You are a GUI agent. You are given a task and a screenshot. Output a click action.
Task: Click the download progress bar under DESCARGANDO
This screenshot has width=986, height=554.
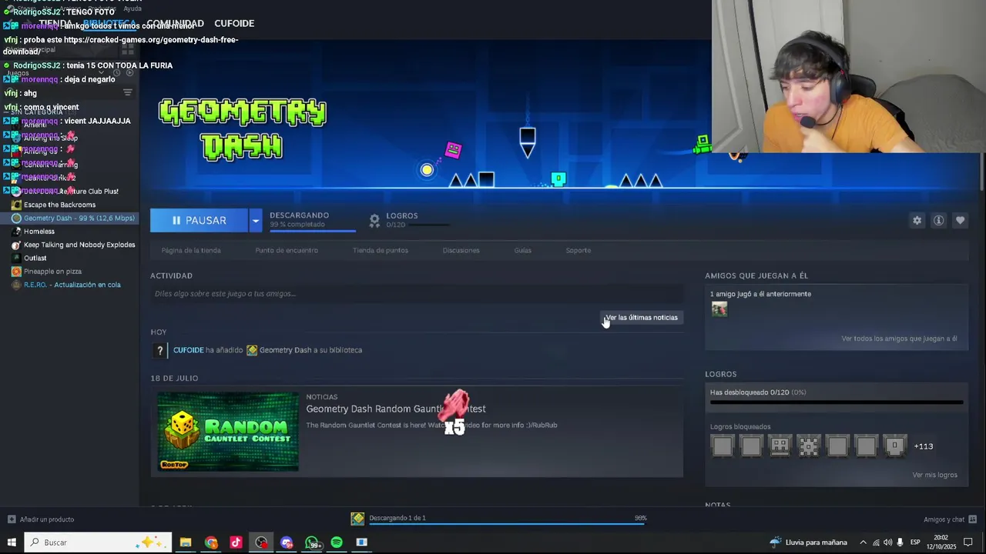[313, 230]
